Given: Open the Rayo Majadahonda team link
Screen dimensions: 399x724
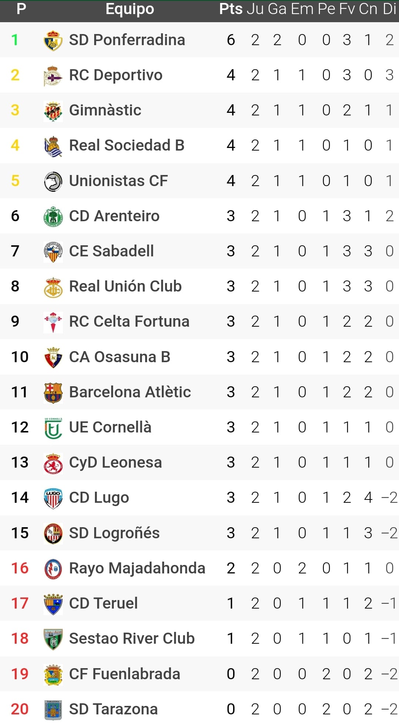Looking at the screenshot, I should click(137, 568).
